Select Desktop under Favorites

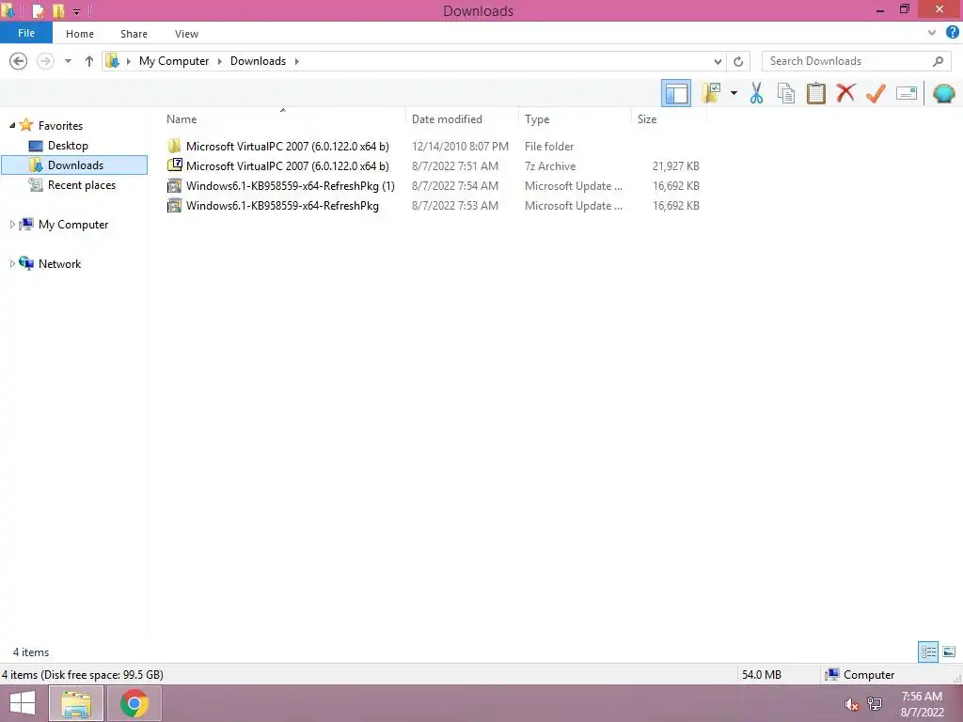pos(68,146)
